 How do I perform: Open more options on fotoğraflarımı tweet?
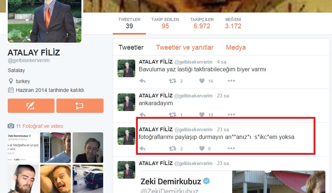pyautogui.click(x=231, y=148)
